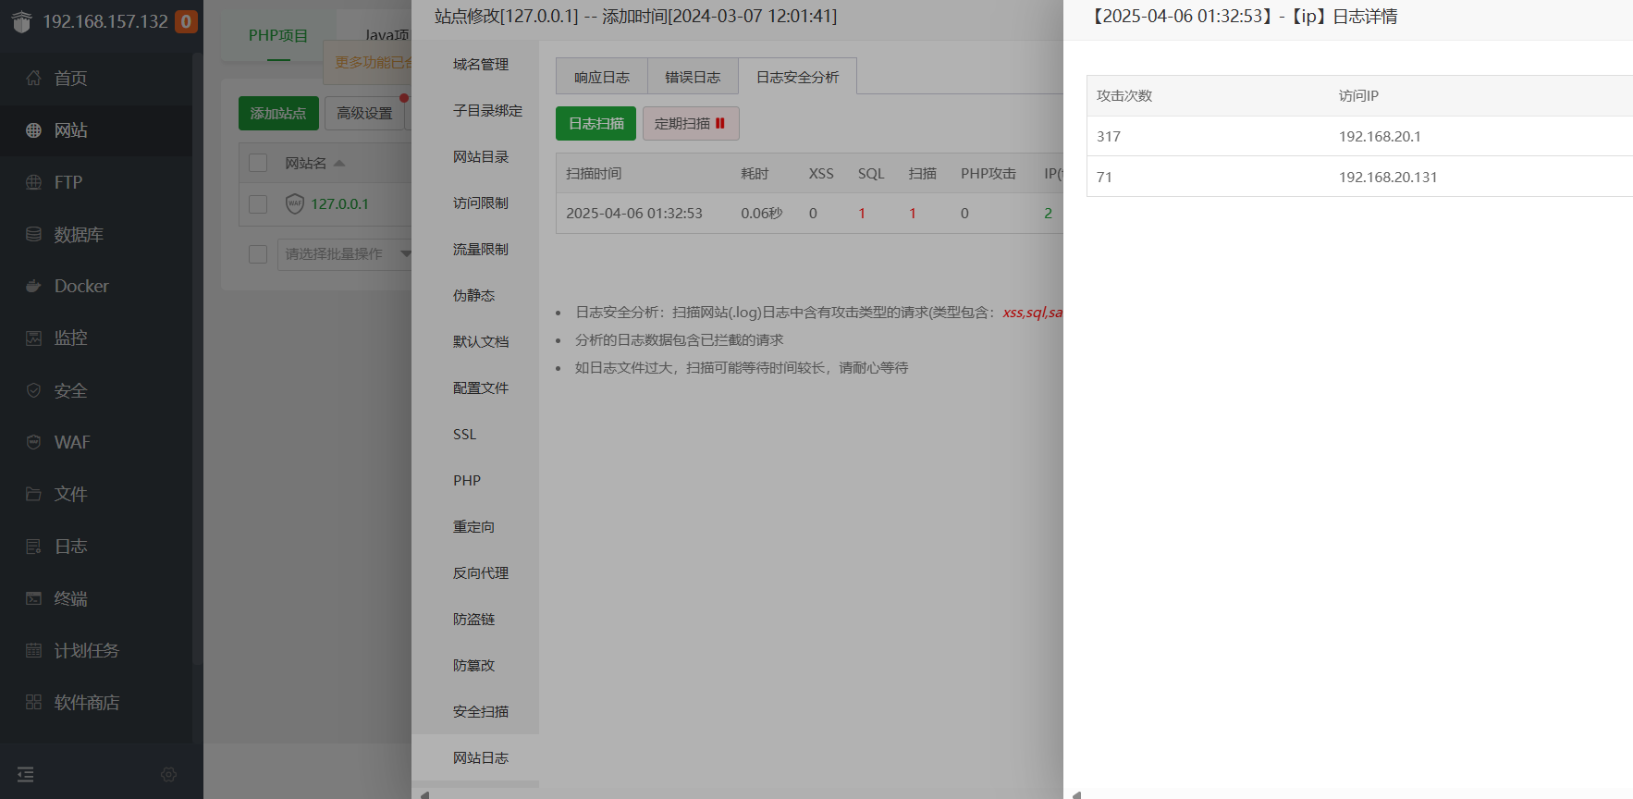Select the 网站 globe icon in sidebar

coord(33,130)
